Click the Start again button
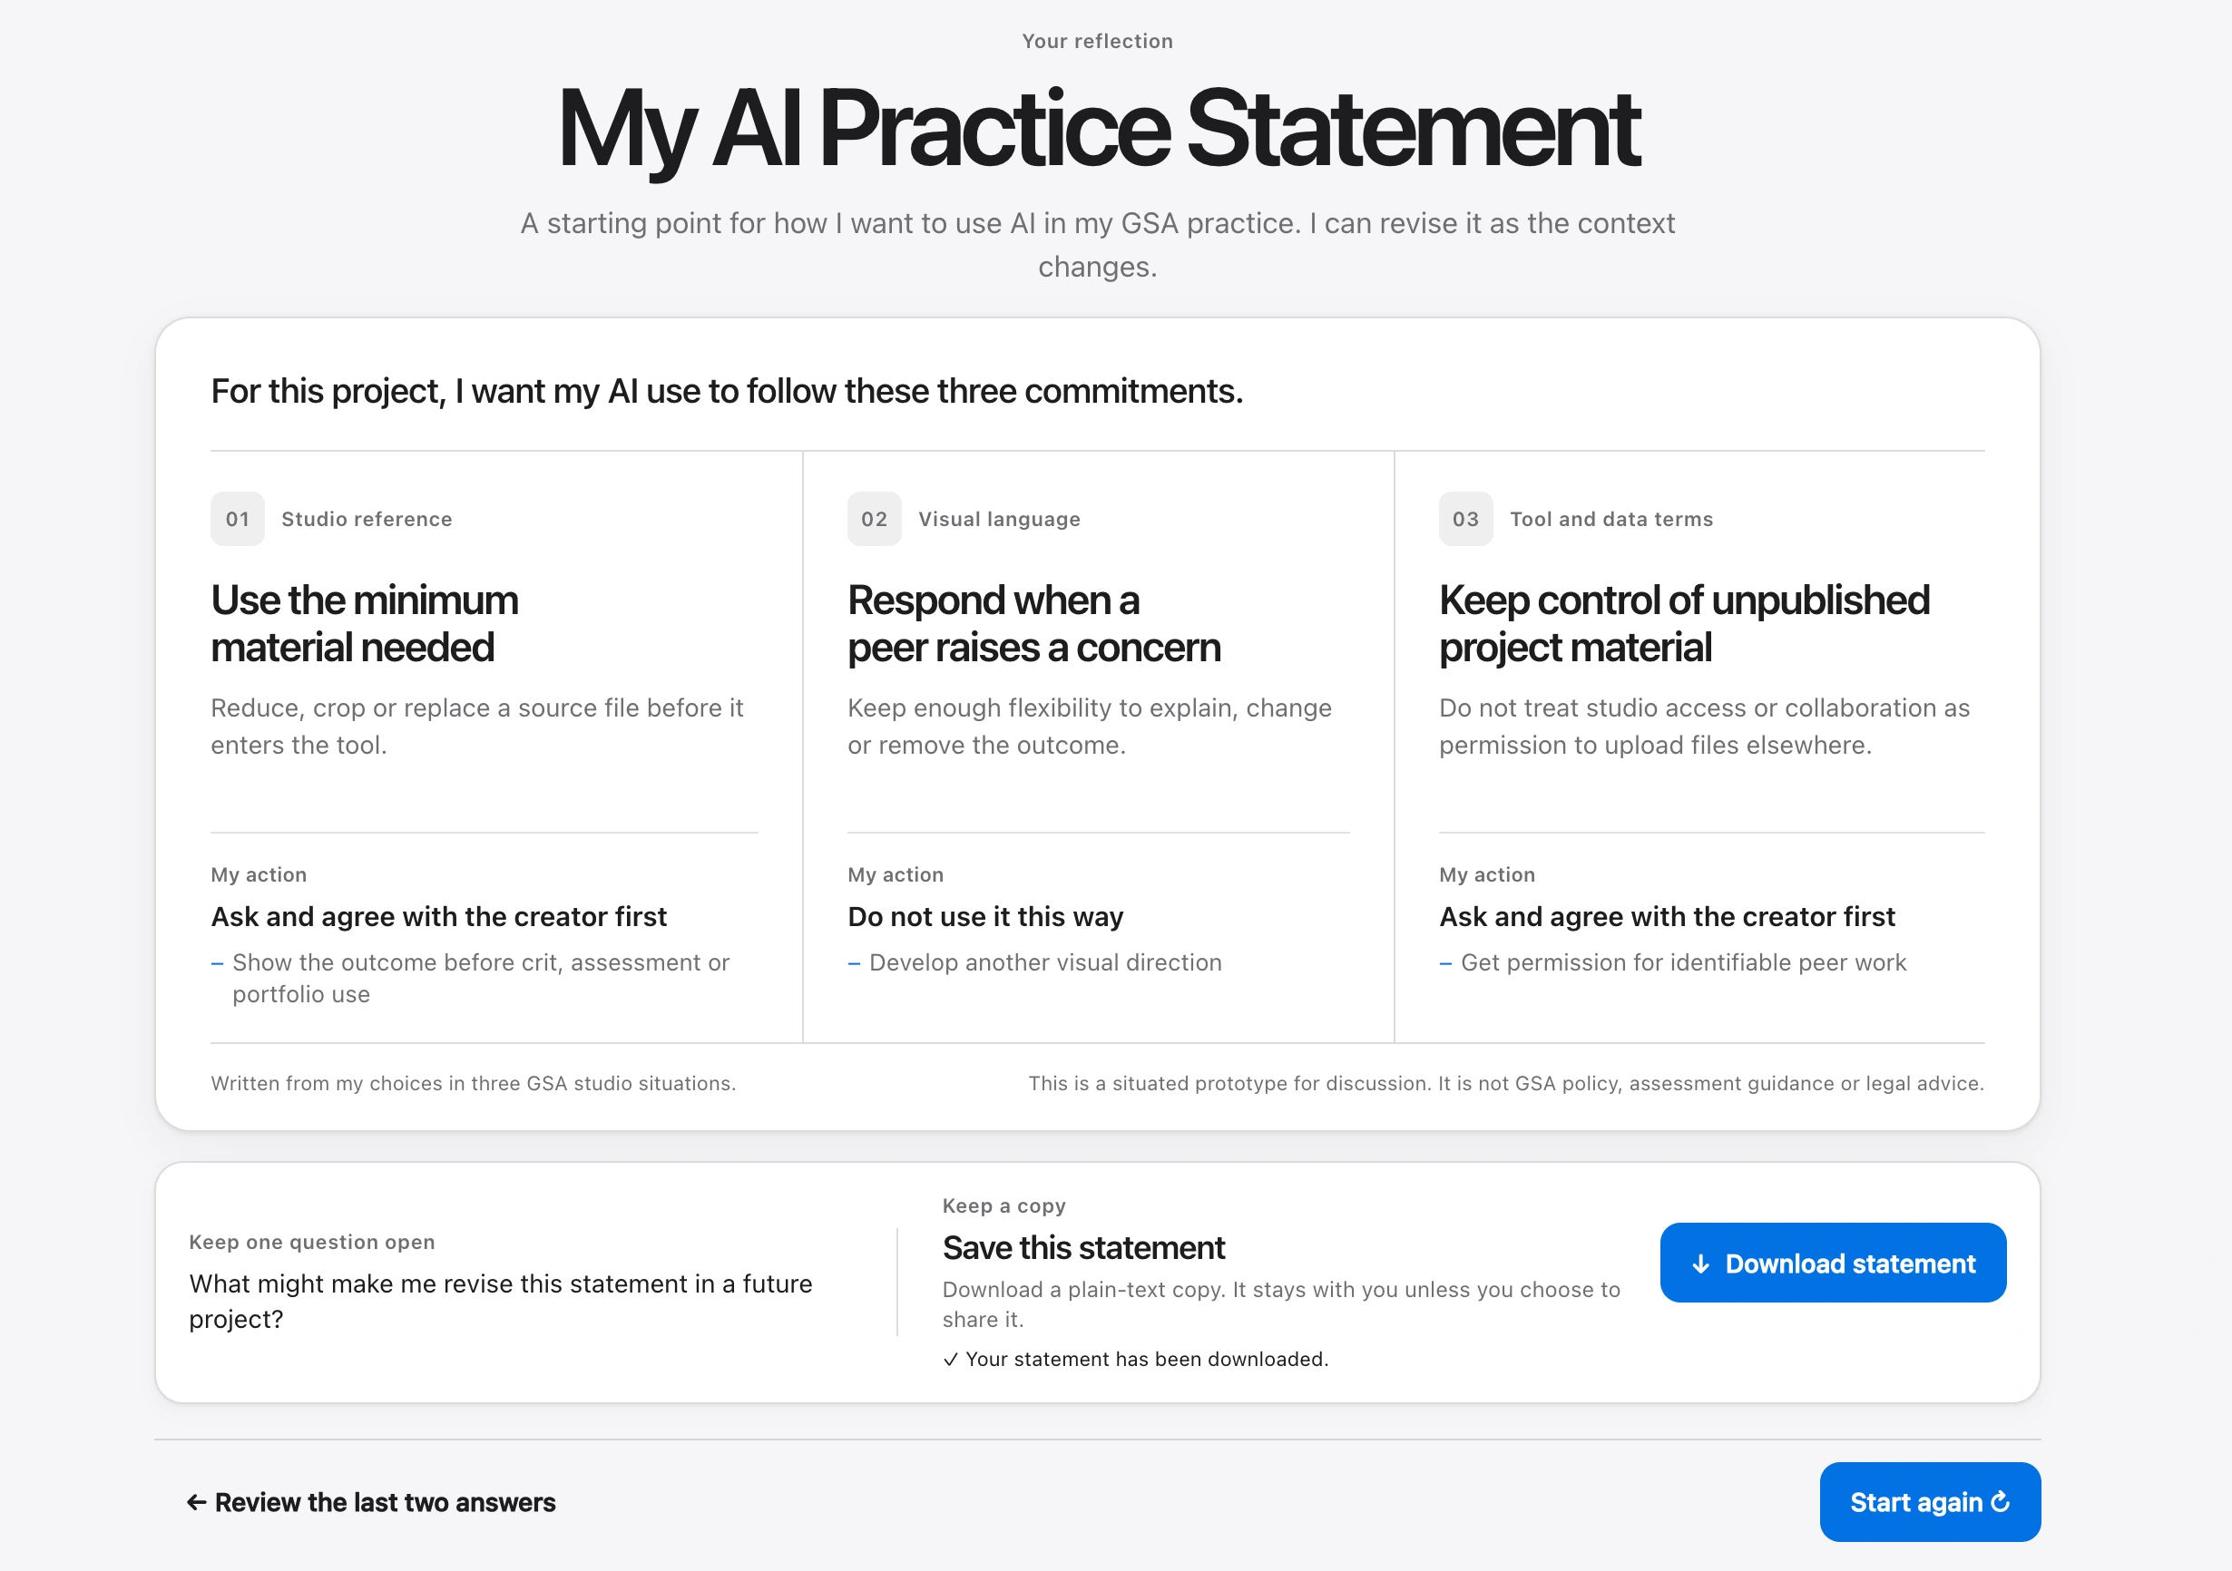 point(1930,1501)
